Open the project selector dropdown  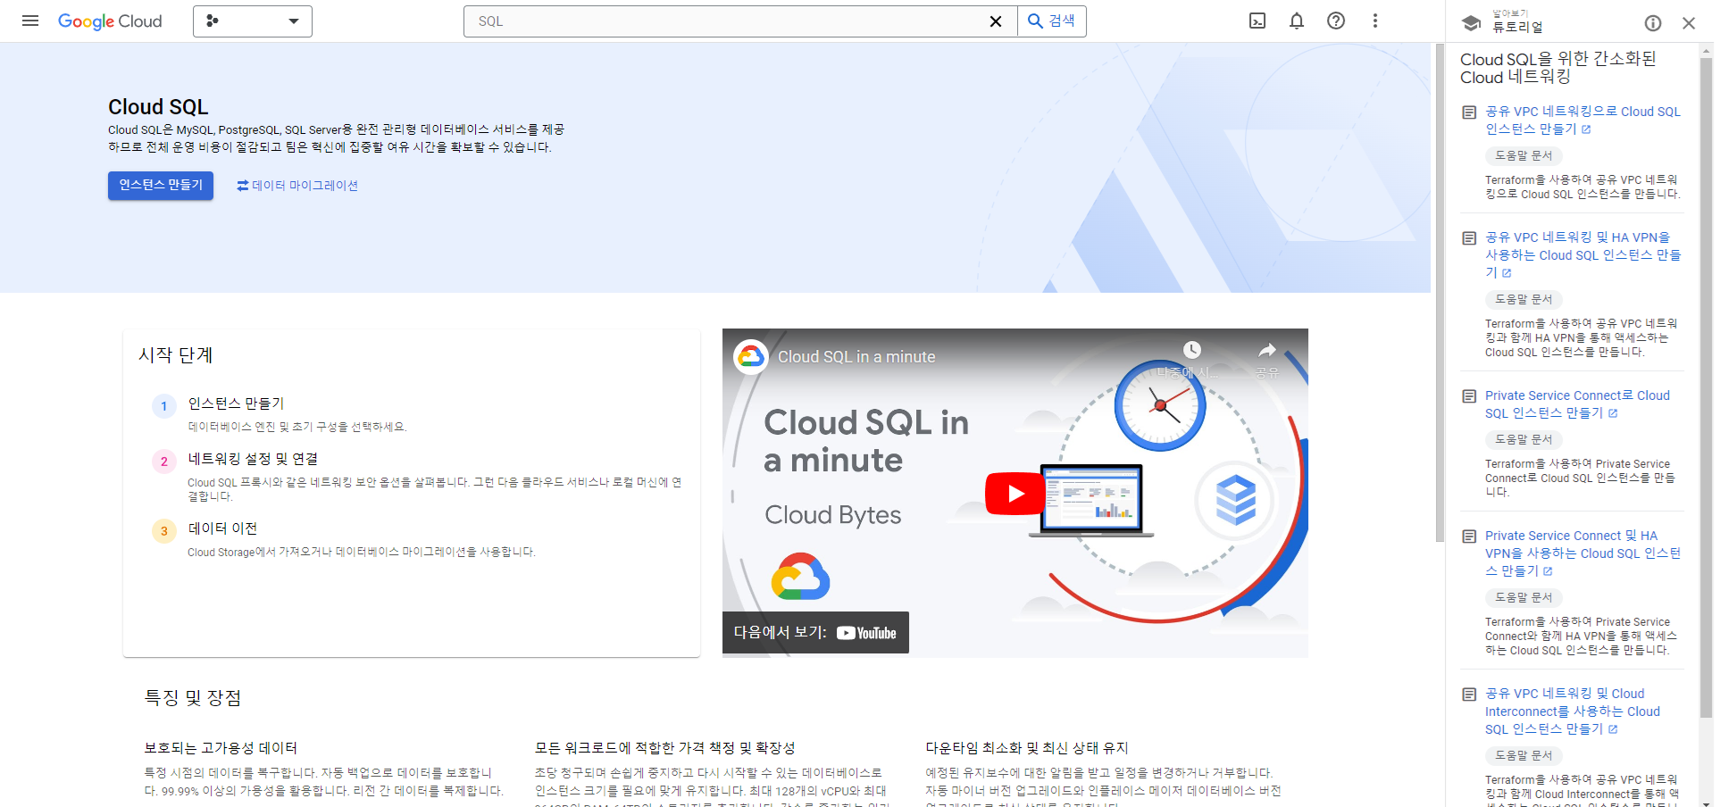(x=253, y=21)
